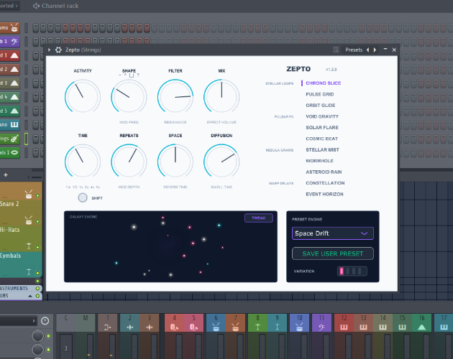
Task: Collapse playlist track header with left chevron
Action: pos(29,177)
